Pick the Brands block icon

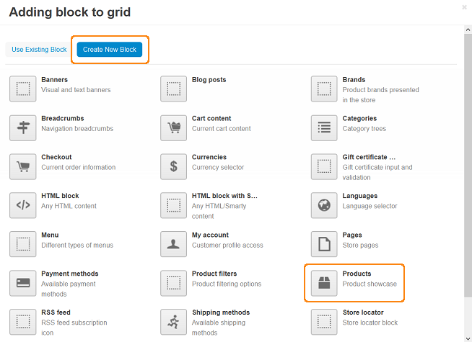[324, 89]
